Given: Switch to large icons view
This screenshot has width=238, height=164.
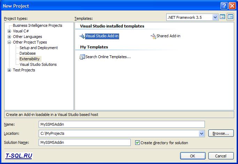Looking at the screenshot, I should pos(223,17).
